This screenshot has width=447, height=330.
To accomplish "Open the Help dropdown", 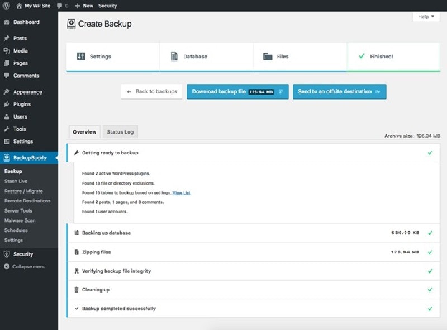I will point(426,17).
